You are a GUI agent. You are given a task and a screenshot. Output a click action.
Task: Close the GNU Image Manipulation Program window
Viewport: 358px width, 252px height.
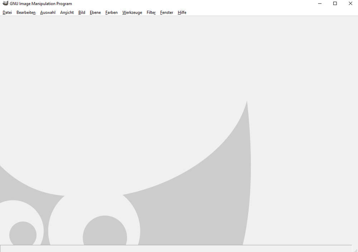(x=350, y=4)
